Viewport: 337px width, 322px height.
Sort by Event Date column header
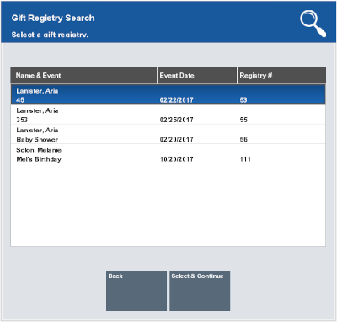197,75
